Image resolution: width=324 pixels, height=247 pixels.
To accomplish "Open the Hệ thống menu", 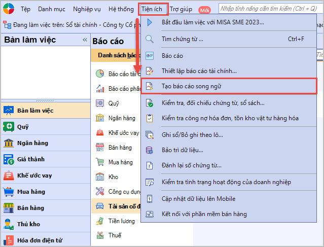I will [120, 9].
